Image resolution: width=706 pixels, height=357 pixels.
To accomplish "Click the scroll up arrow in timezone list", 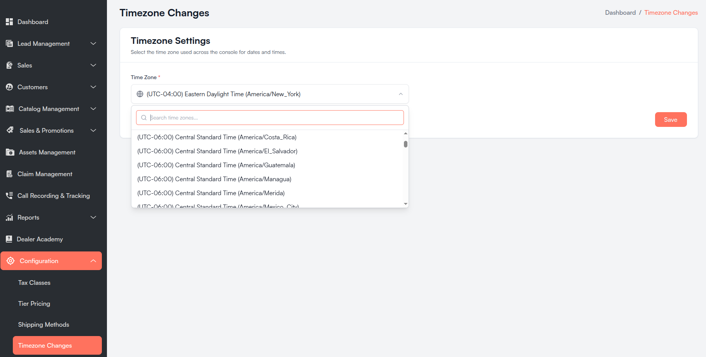I will [405, 133].
